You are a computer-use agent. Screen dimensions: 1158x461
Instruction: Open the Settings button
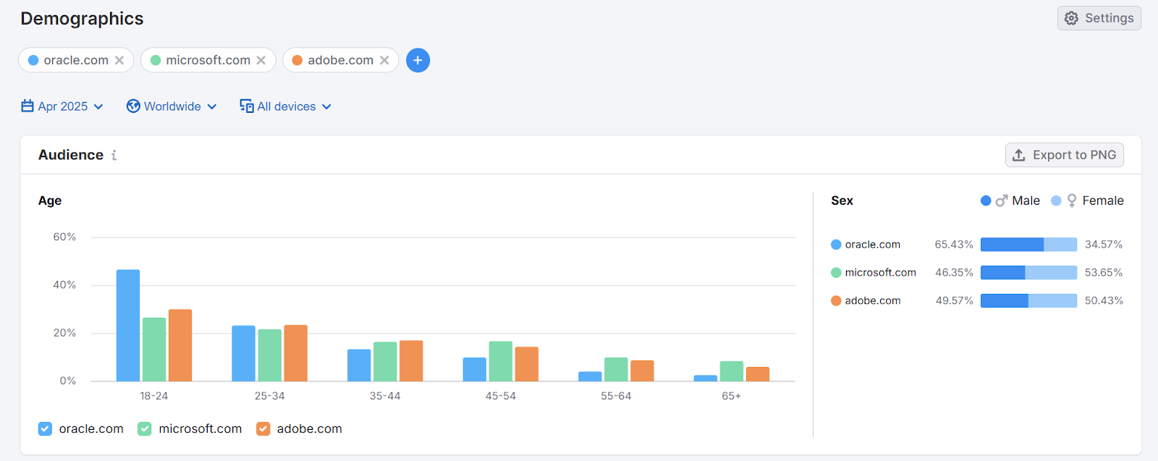(1099, 18)
